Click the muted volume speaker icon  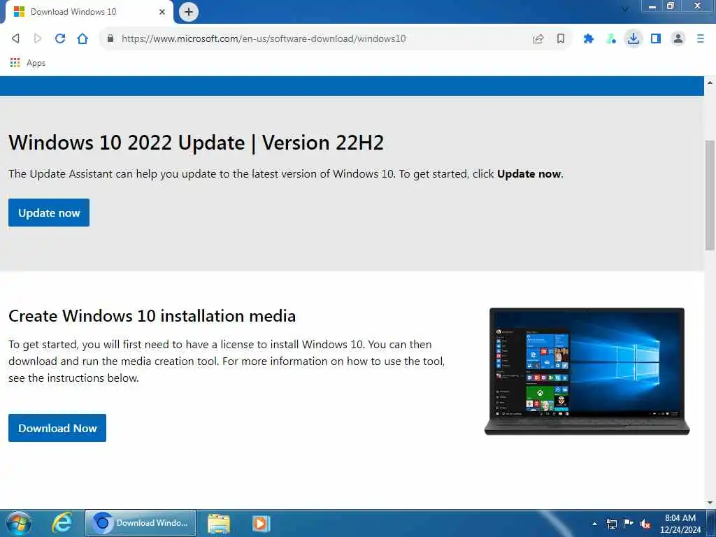point(645,524)
